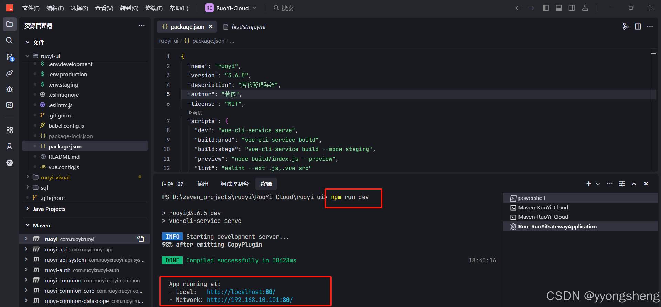
Task: Select the powershell terminal entry
Action: [x=580, y=198]
